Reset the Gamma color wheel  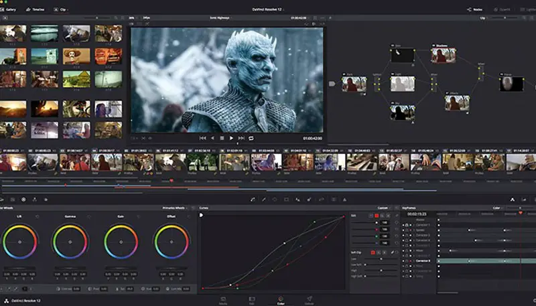[89, 216]
